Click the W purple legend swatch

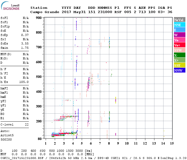pos(180,35)
